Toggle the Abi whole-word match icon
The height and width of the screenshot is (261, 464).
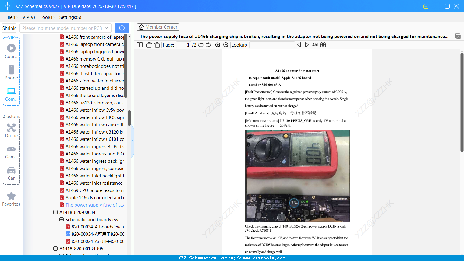[315, 45]
